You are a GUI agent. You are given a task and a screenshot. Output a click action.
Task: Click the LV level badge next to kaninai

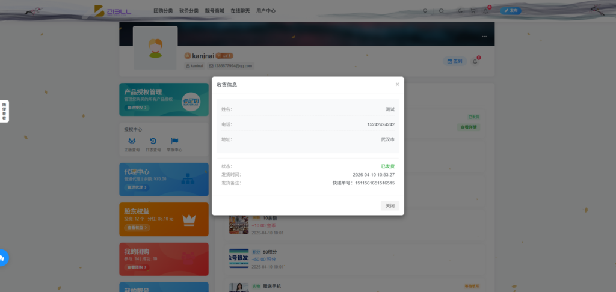(224, 56)
